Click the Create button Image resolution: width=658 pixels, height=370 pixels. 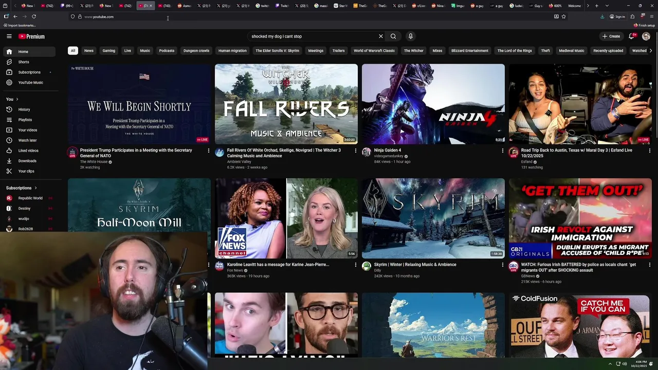611,36
